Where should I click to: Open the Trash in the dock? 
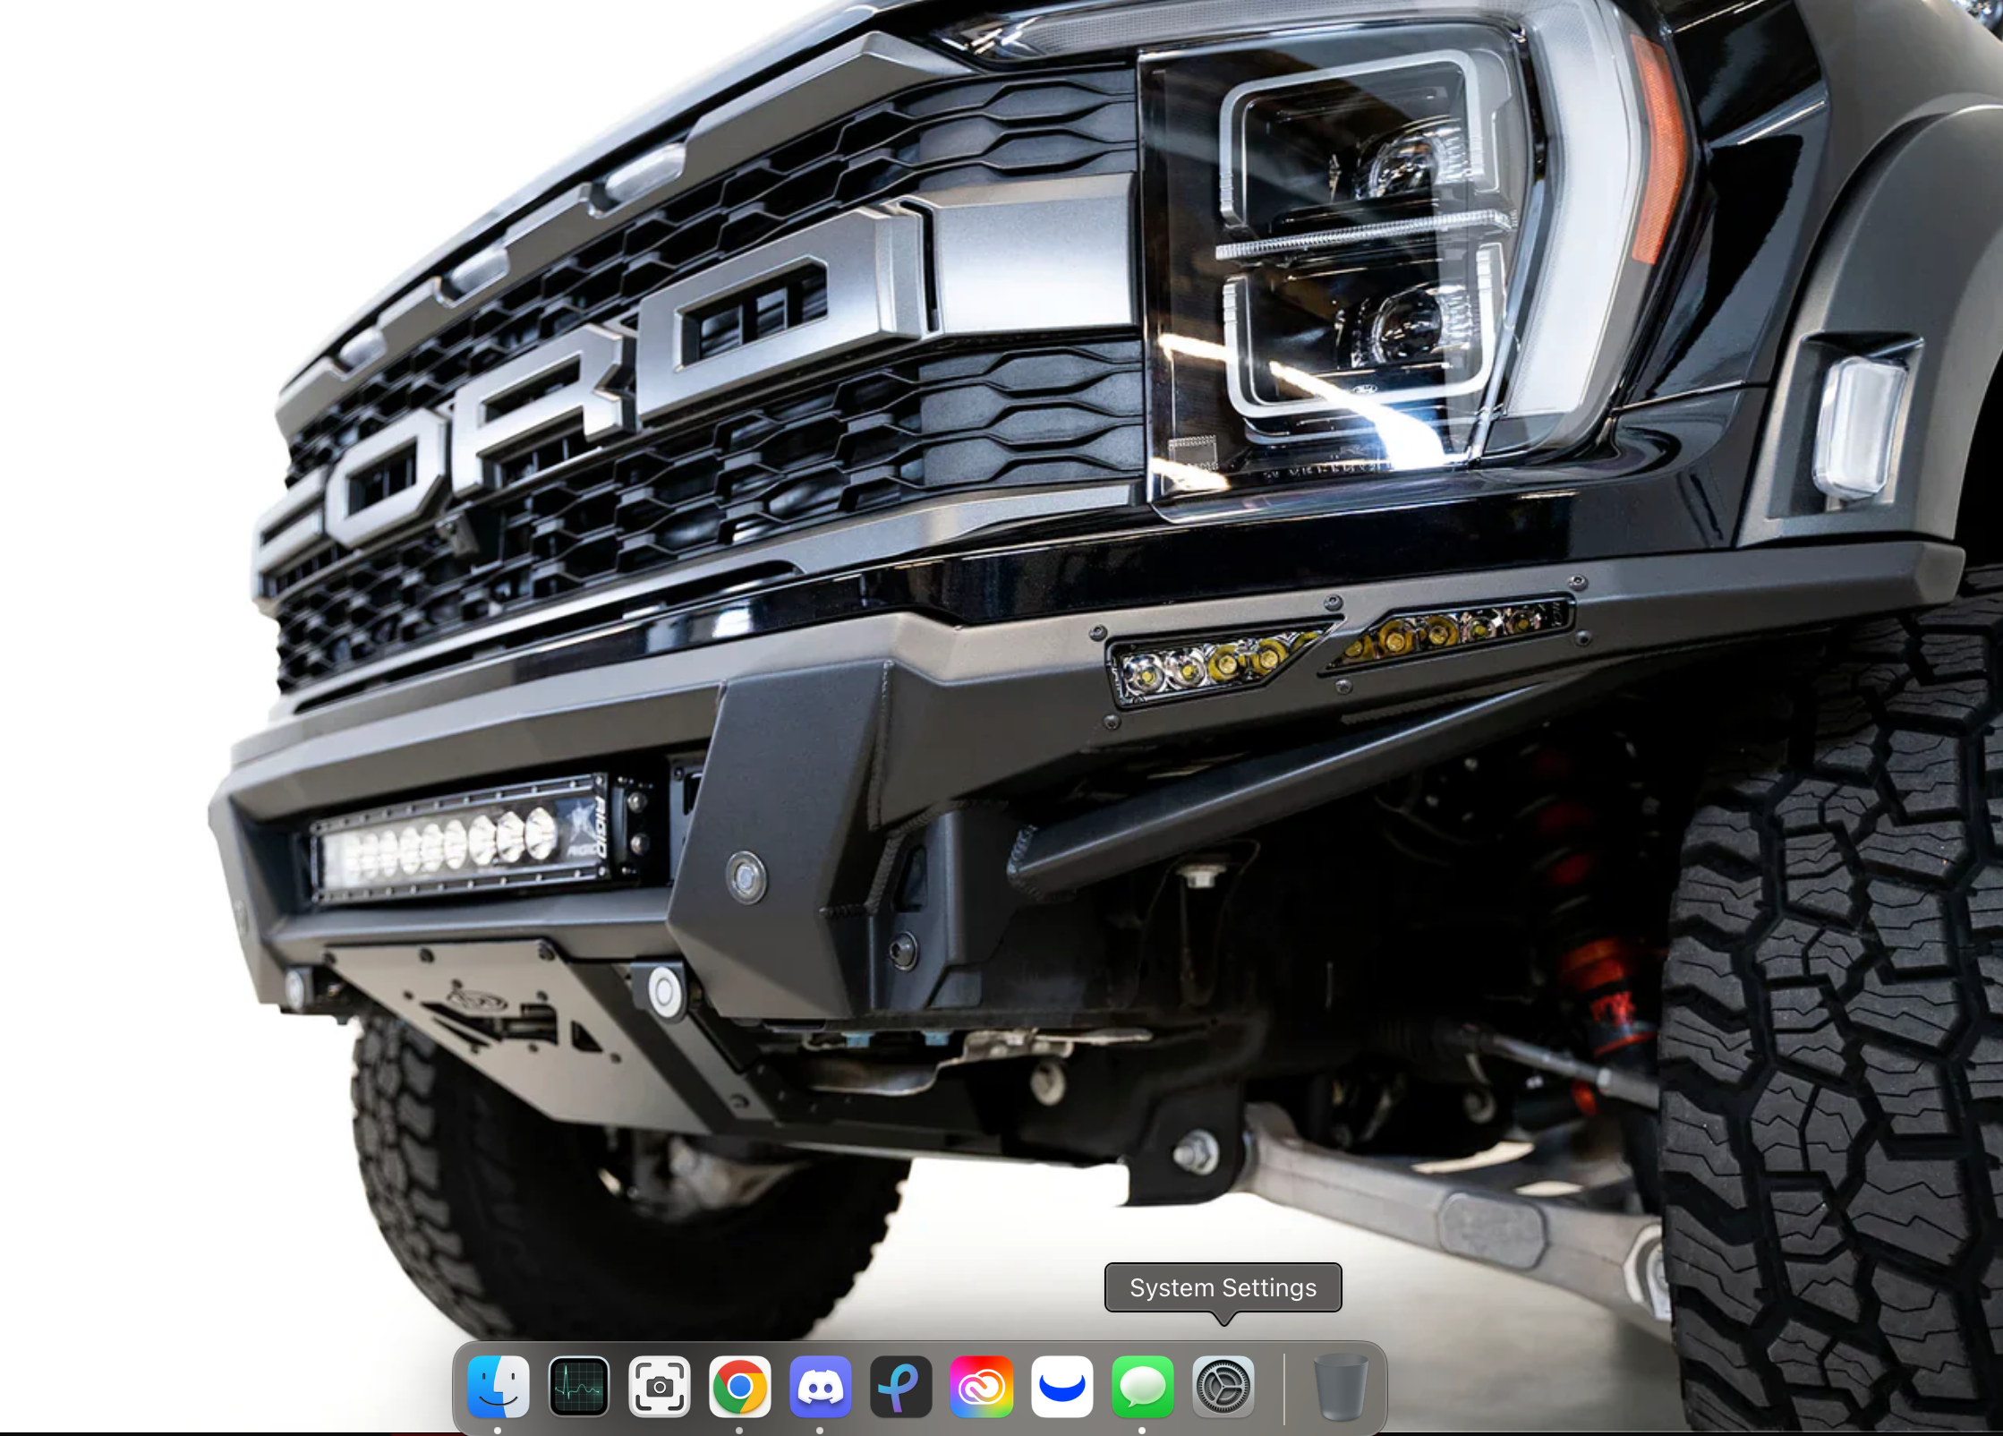click(1341, 1387)
